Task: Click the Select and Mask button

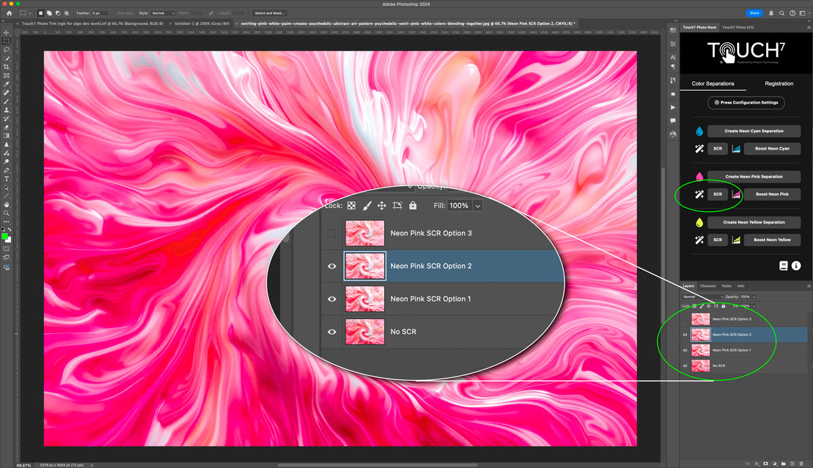Action: [x=270, y=13]
